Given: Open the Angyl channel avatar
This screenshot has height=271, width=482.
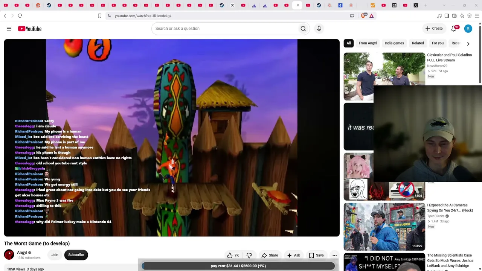Looking at the screenshot, I should point(9,255).
